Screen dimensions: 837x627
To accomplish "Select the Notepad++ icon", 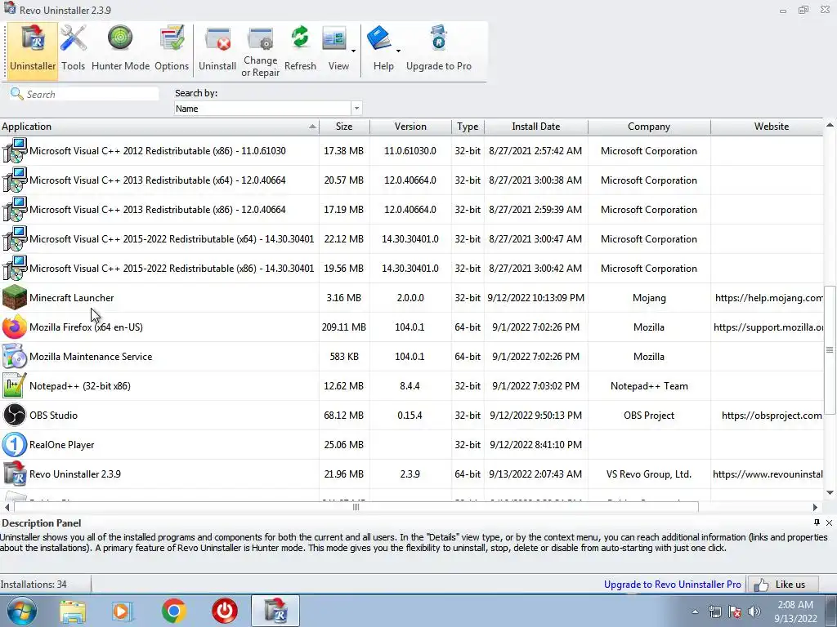I will (15, 385).
